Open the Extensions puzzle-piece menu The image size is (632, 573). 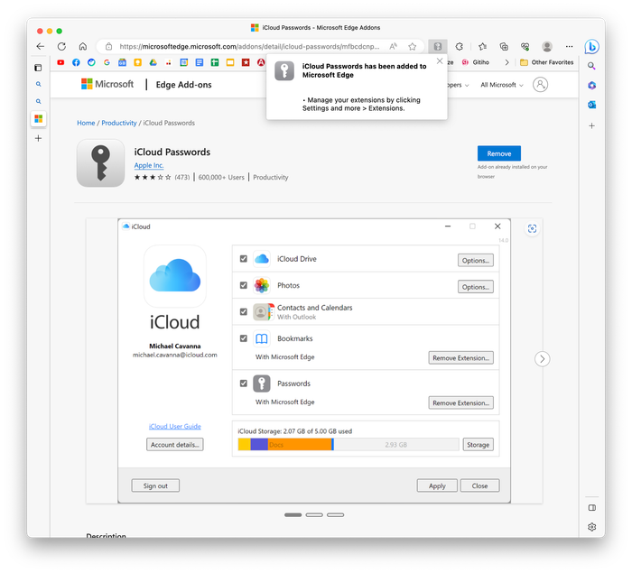coord(459,47)
